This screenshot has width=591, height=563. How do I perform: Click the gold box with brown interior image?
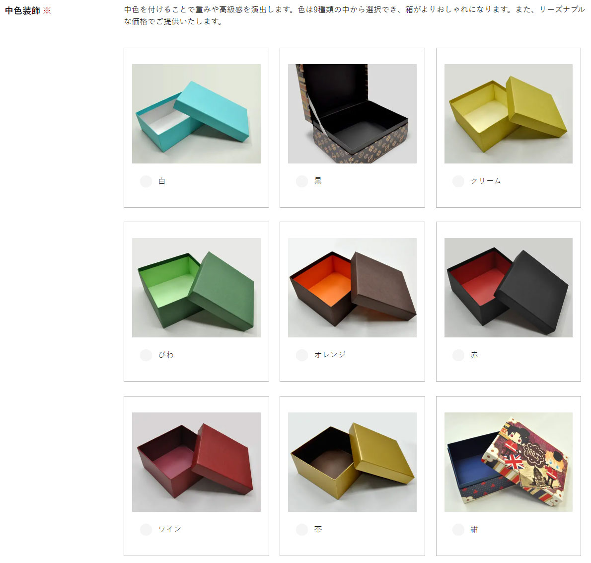point(353,462)
